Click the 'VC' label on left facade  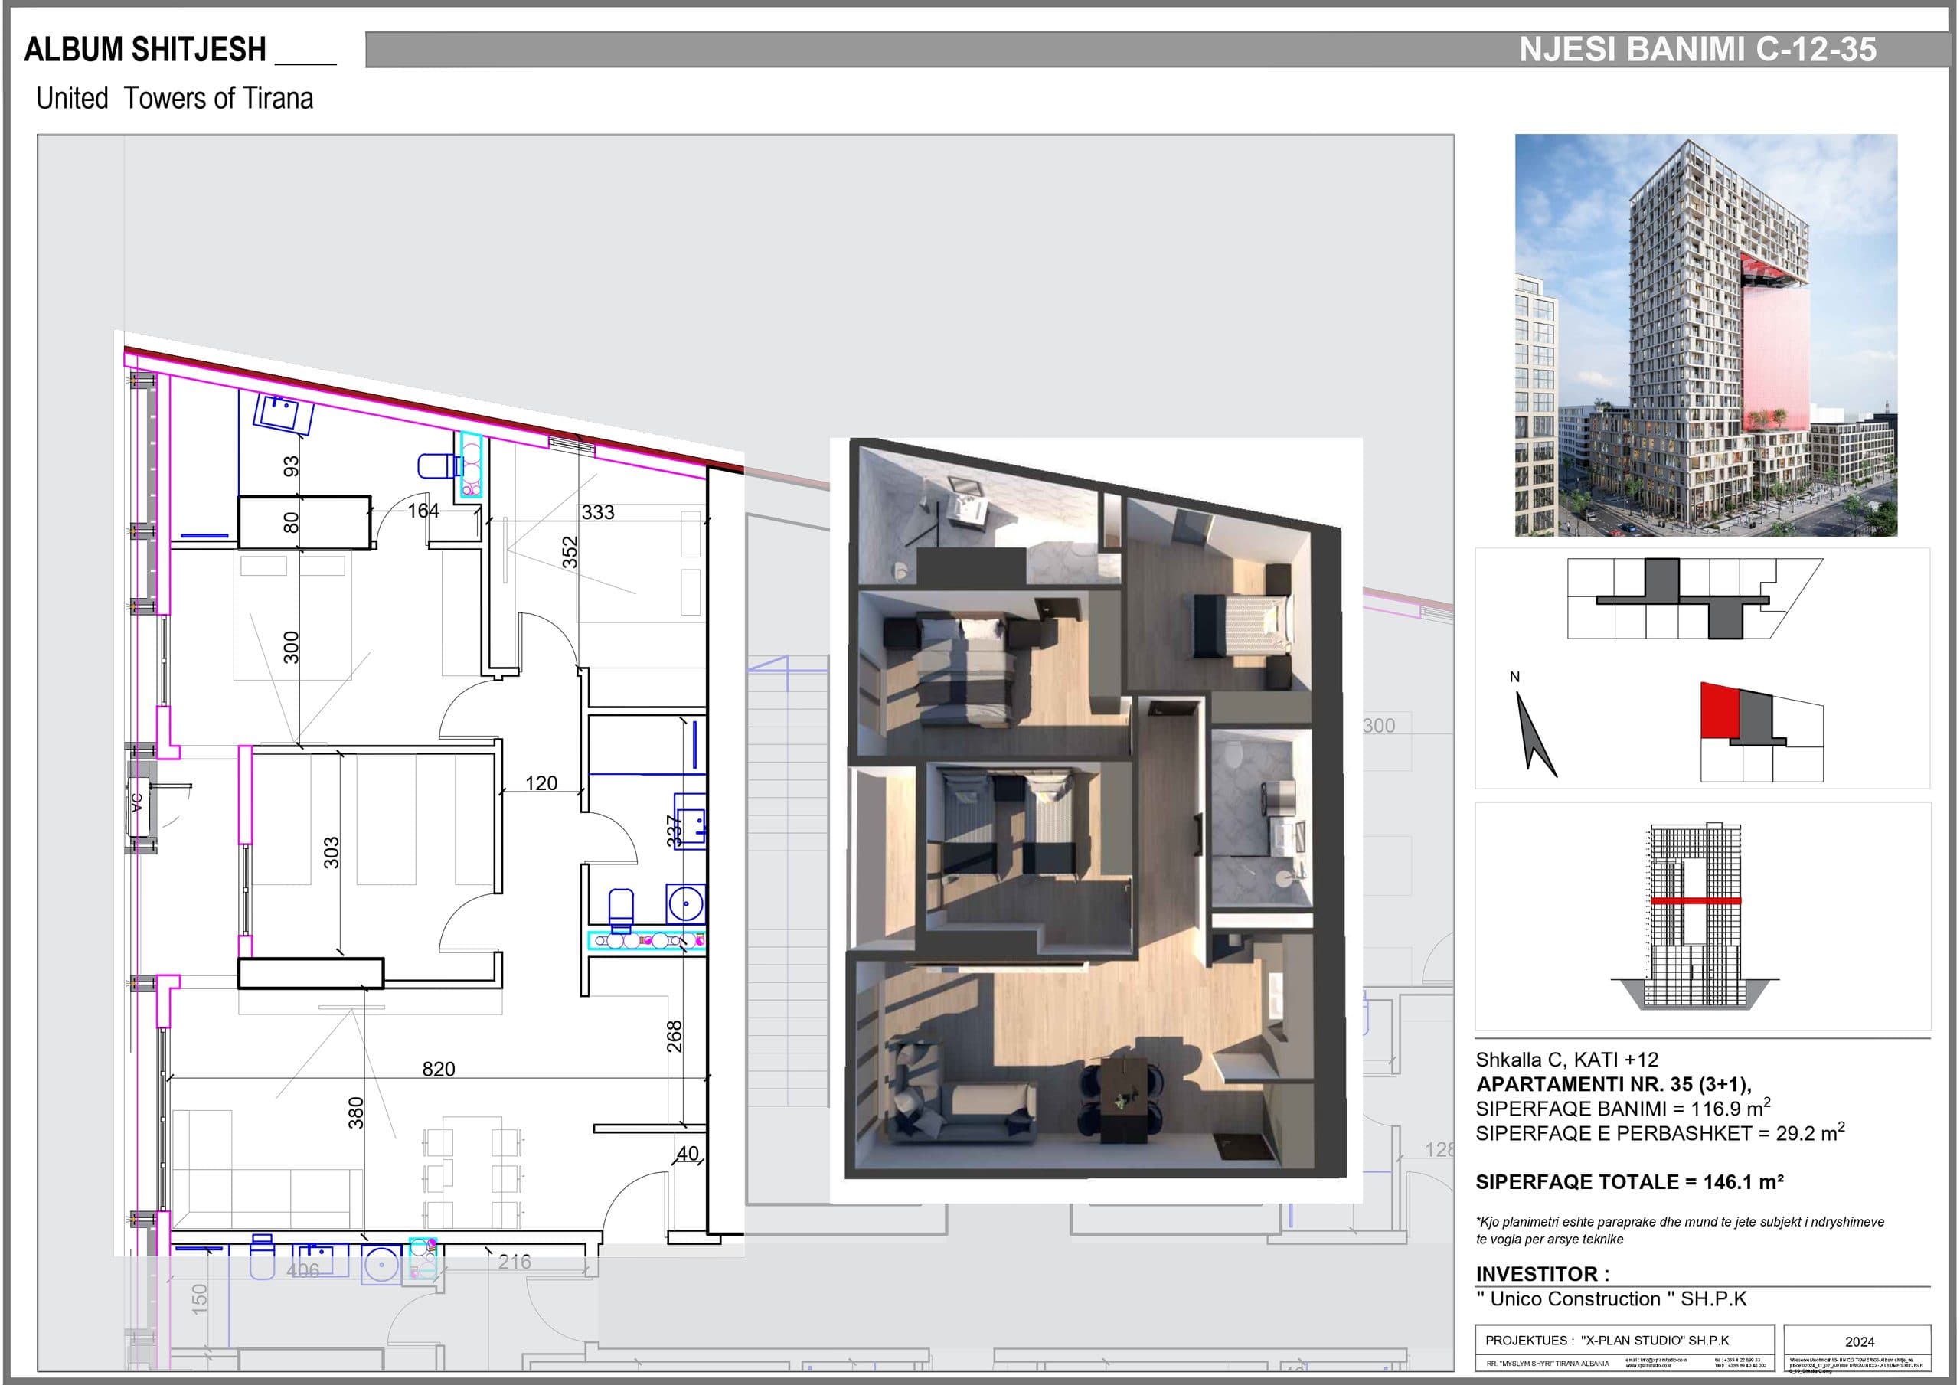pos(136,803)
